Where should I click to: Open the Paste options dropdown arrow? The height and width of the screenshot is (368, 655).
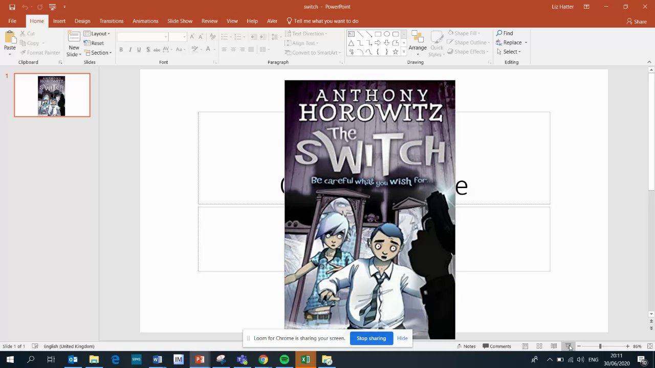pos(10,54)
